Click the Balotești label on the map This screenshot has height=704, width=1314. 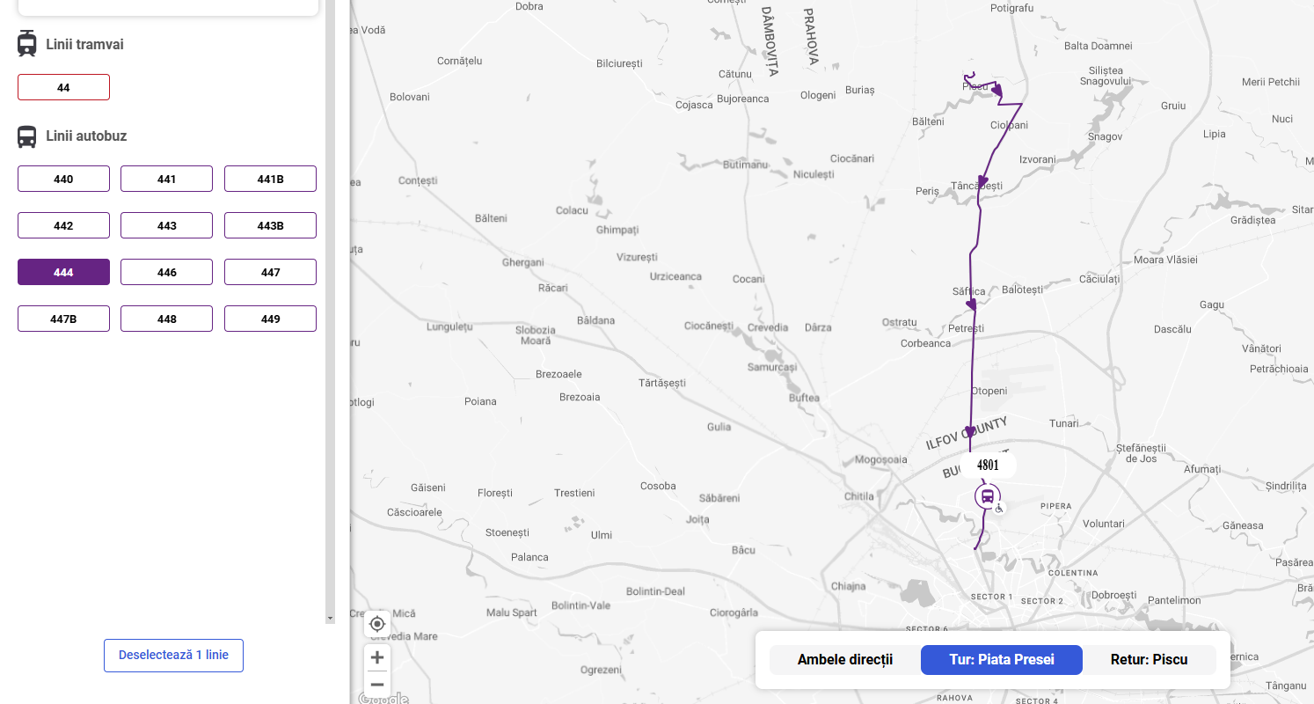tap(1022, 289)
